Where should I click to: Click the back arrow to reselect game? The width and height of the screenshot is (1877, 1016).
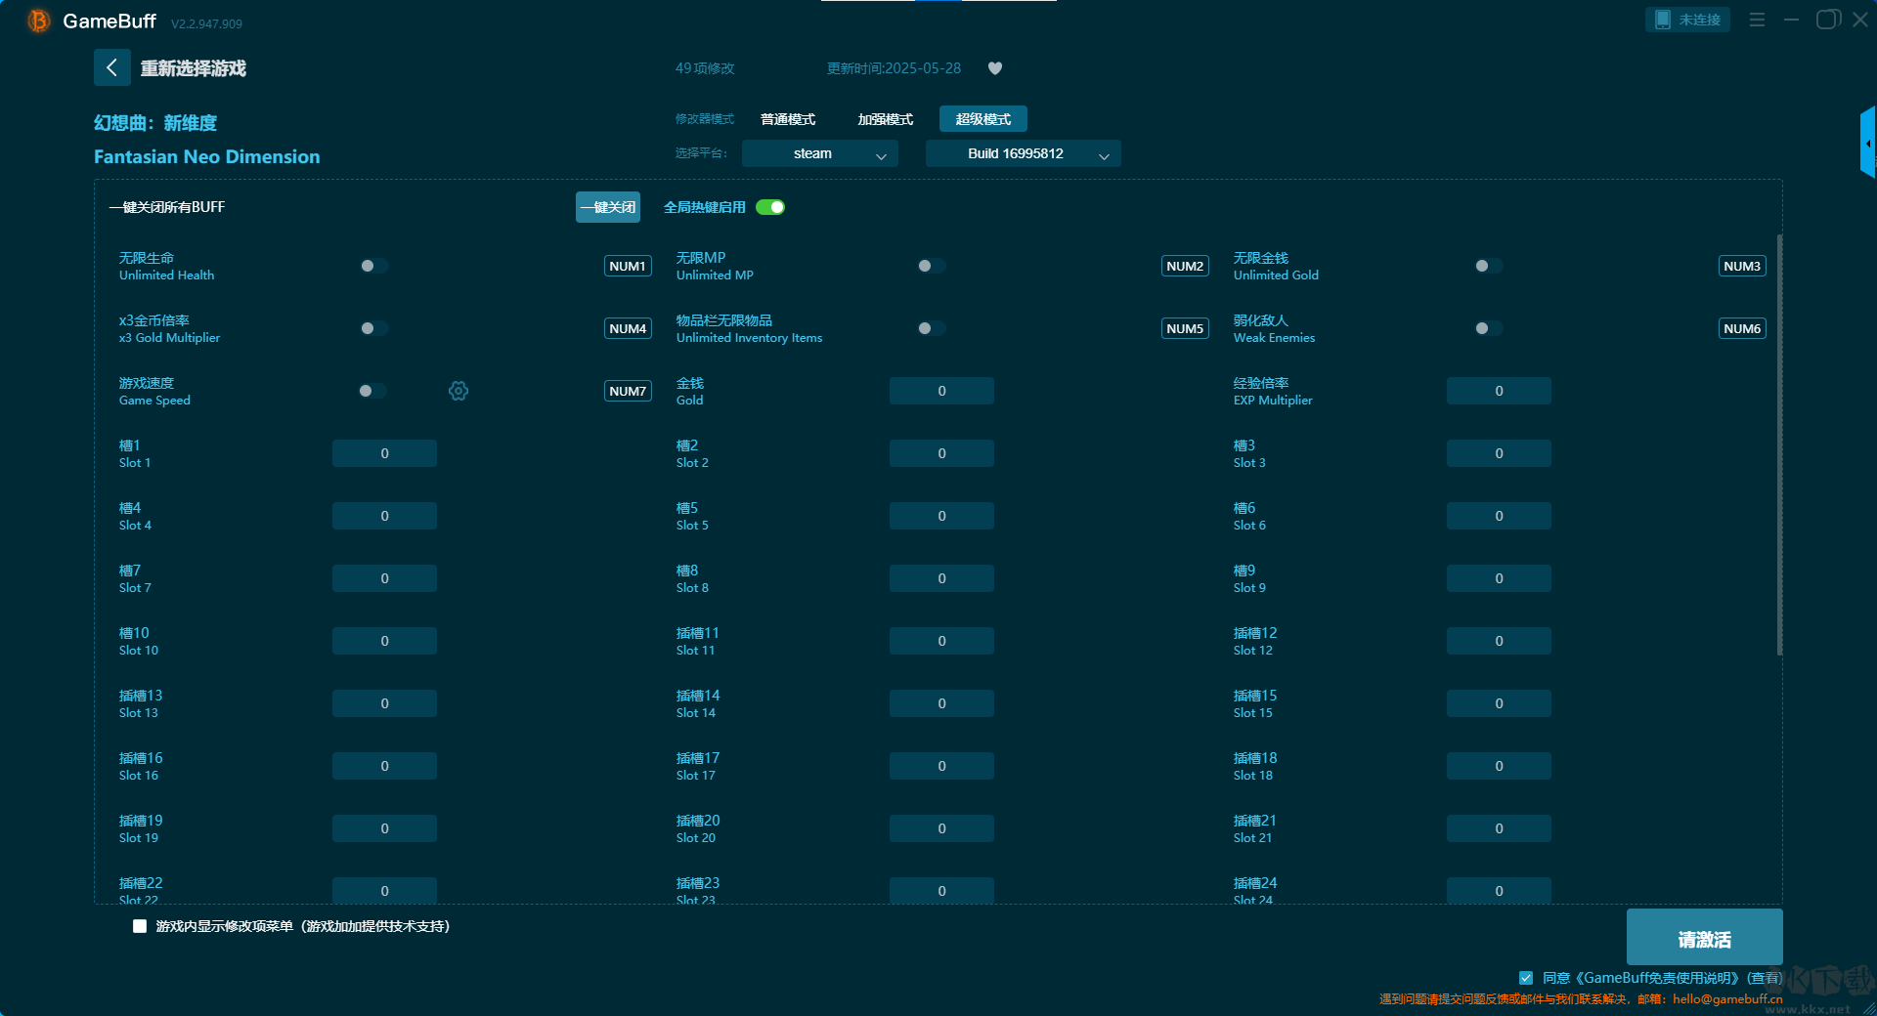point(111,67)
